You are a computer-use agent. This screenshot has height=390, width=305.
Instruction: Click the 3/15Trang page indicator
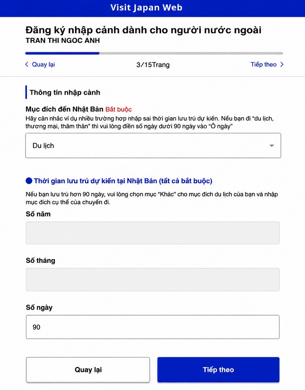pos(153,65)
